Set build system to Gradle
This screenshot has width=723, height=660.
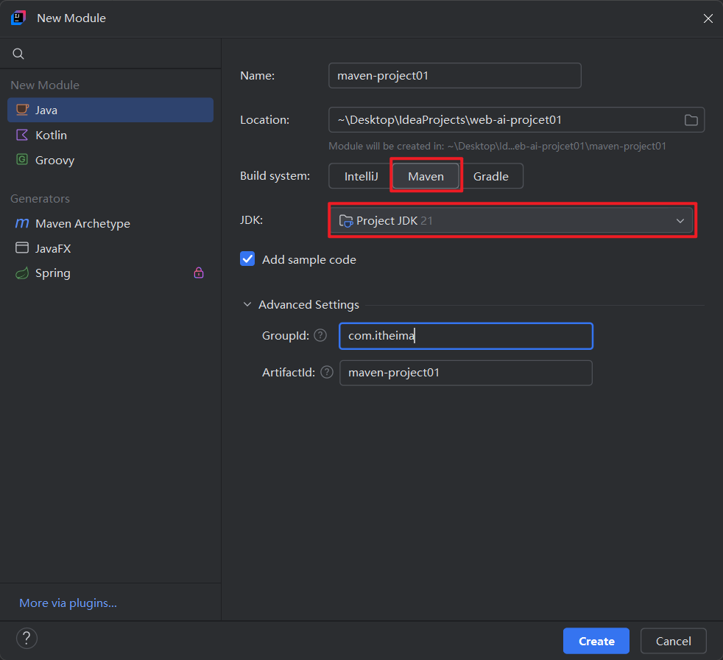(490, 176)
